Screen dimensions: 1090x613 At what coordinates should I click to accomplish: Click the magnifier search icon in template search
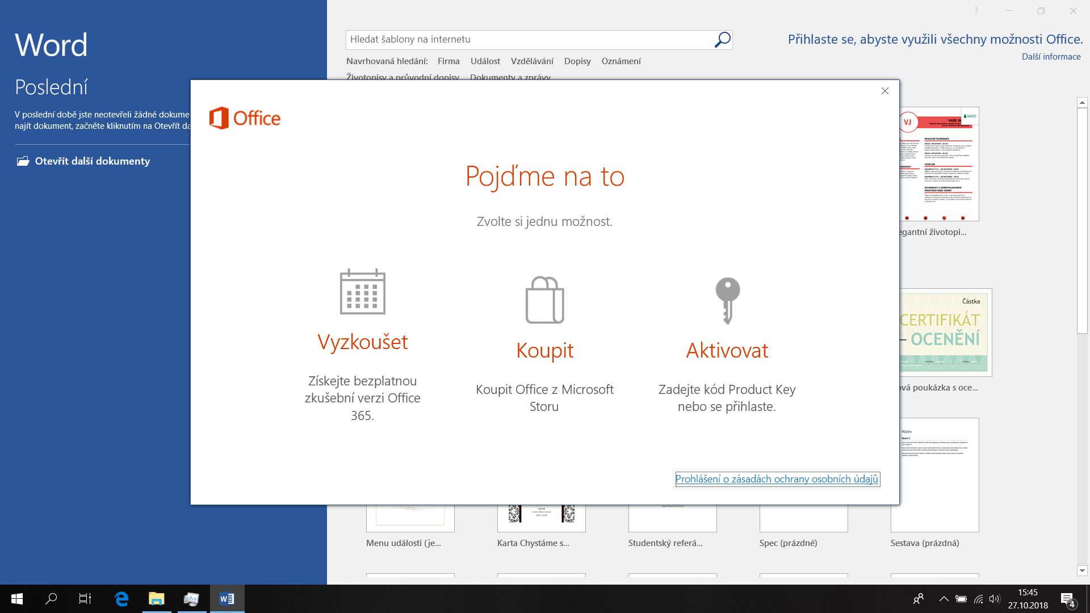tap(722, 40)
